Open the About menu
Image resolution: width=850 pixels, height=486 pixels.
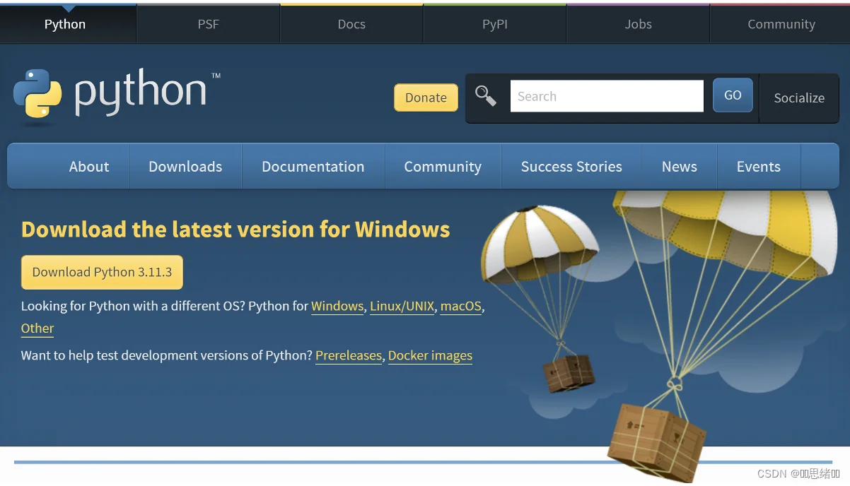click(x=88, y=166)
